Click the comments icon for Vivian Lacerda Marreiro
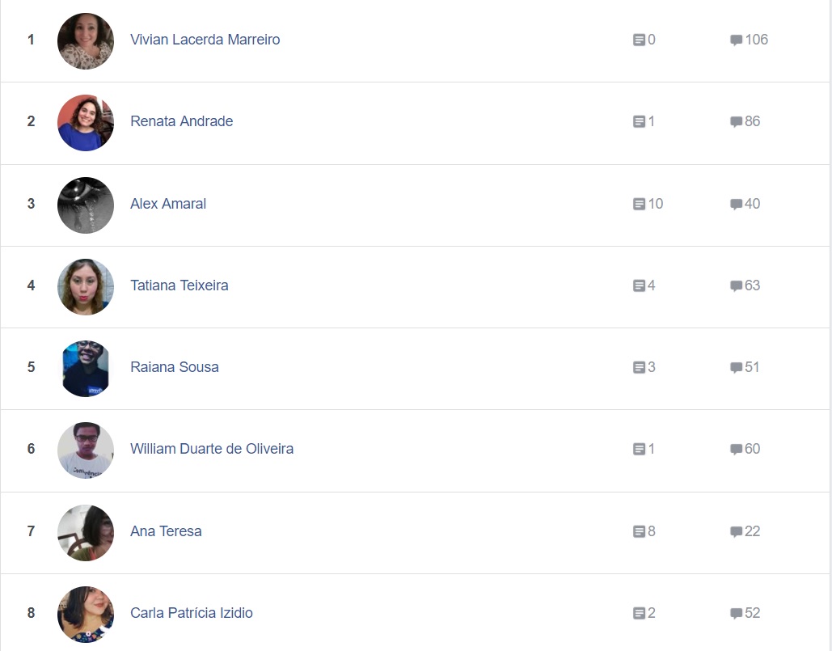Image resolution: width=832 pixels, height=651 pixels. [736, 40]
